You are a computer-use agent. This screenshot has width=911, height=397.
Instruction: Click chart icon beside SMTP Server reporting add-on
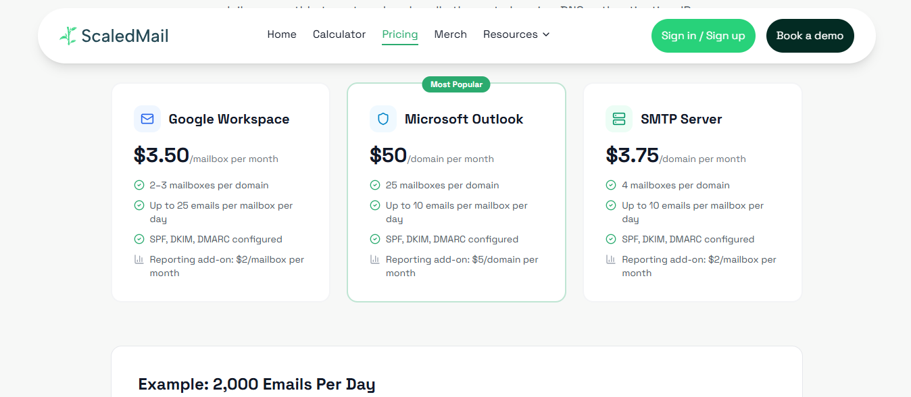click(x=611, y=259)
